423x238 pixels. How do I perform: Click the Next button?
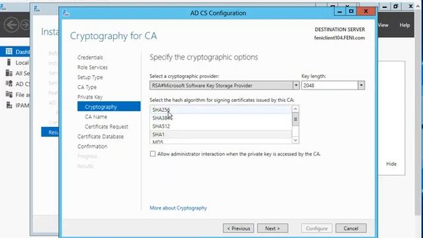272,228
